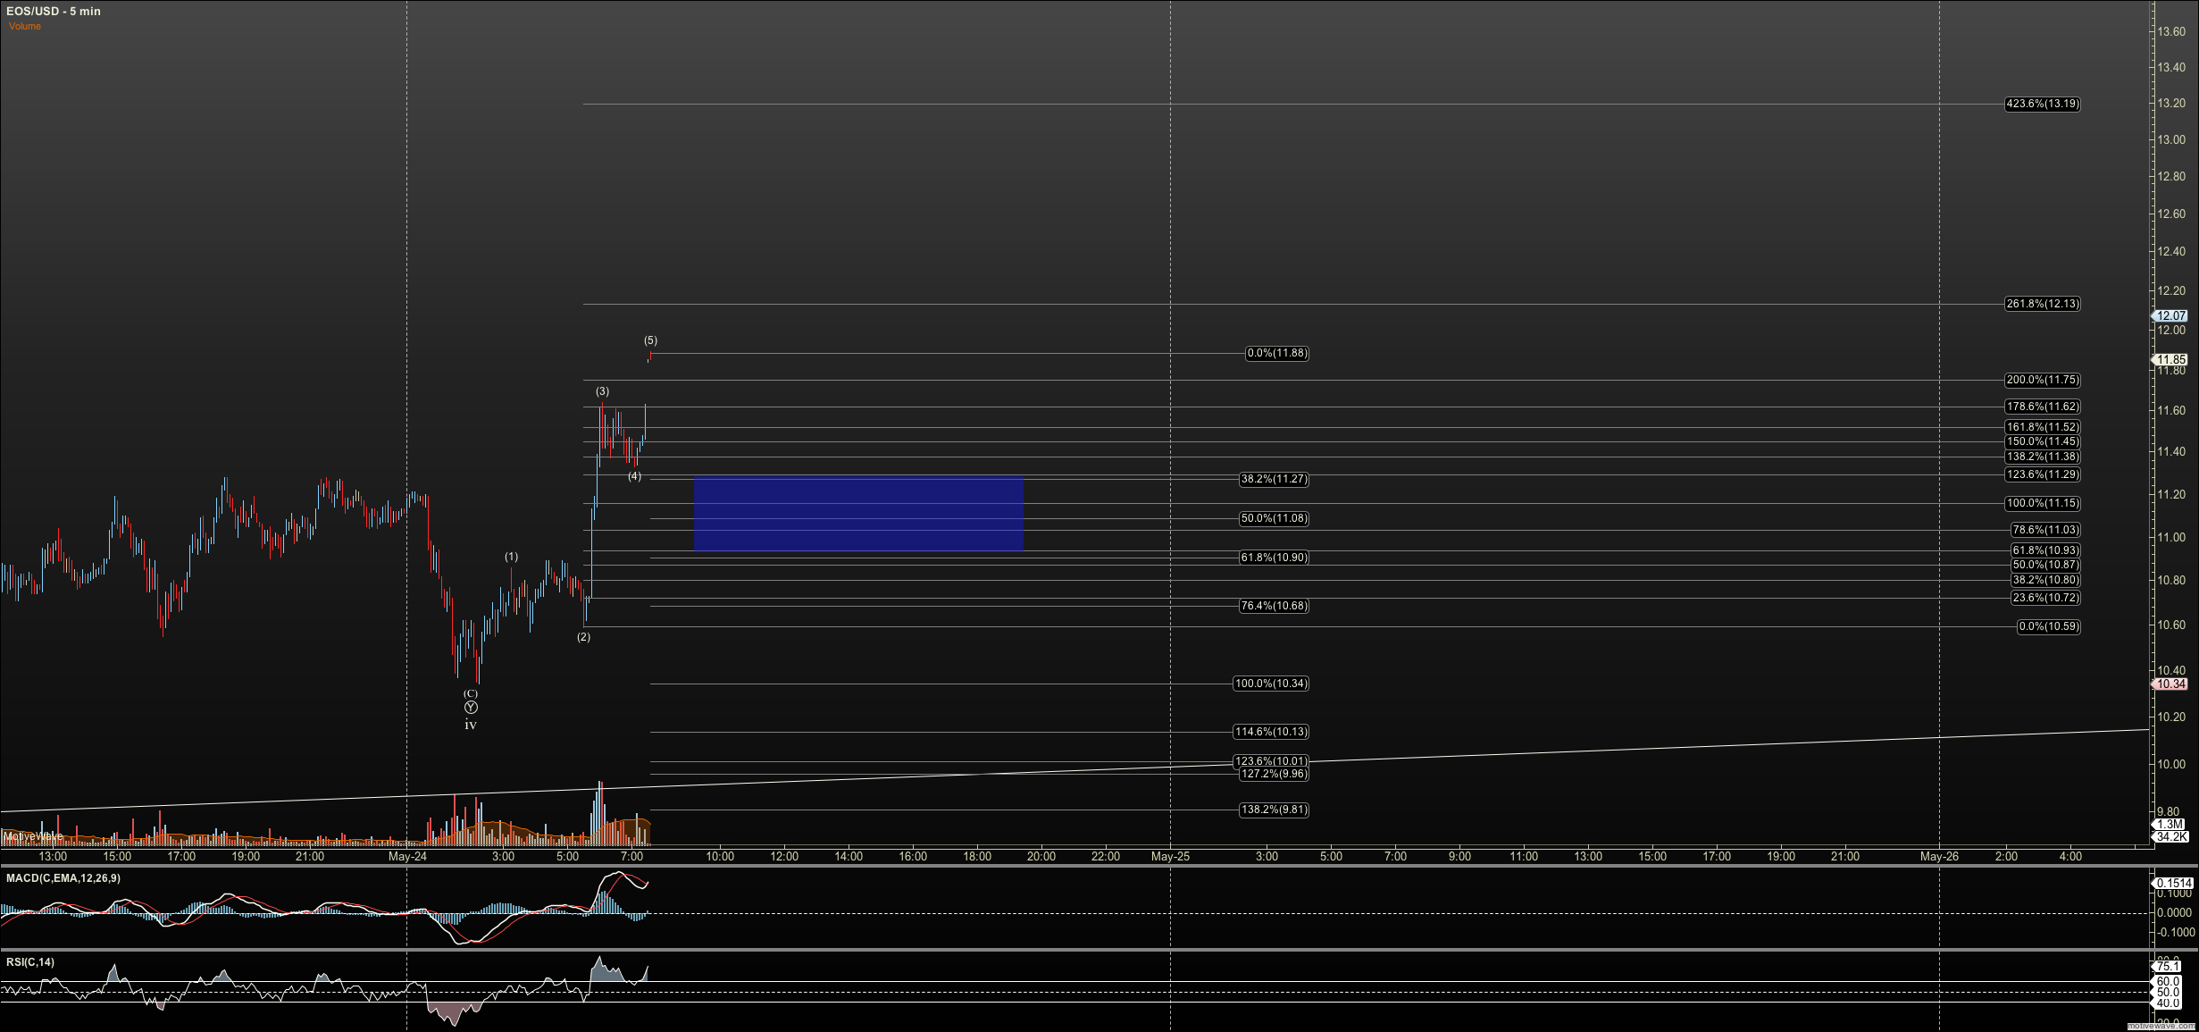The height and width of the screenshot is (1032, 2199).
Task: Click the MACD(C,EMA,12,26,9) study label
Action: [x=63, y=878]
